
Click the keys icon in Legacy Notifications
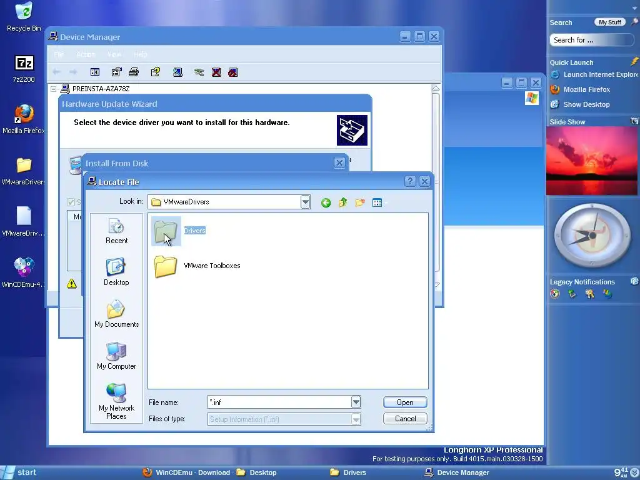tap(589, 294)
